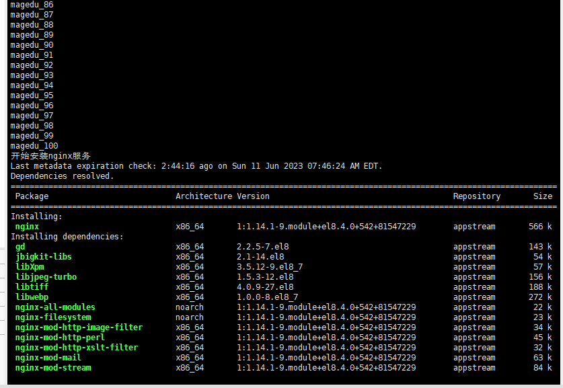Select magedu_90 in terminal output

[x=32, y=45]
